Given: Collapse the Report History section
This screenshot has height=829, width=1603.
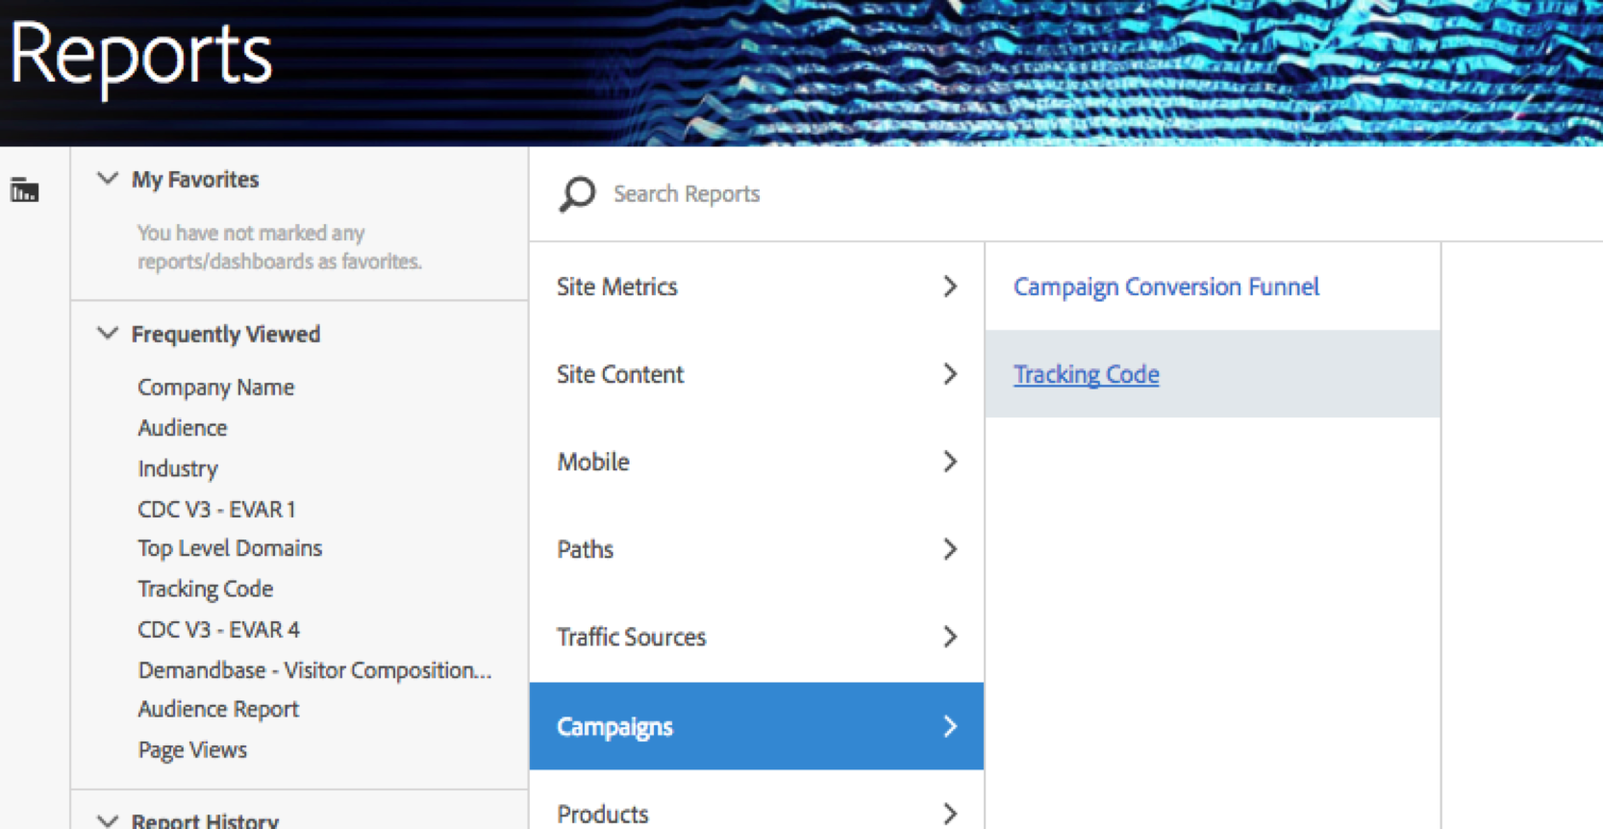Looking at the screenshot, I should point(108,820).
